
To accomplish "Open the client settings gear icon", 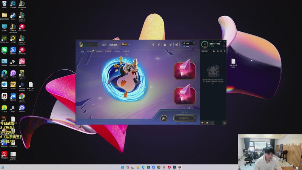I will pyautogui.click(x=220, y=42).
